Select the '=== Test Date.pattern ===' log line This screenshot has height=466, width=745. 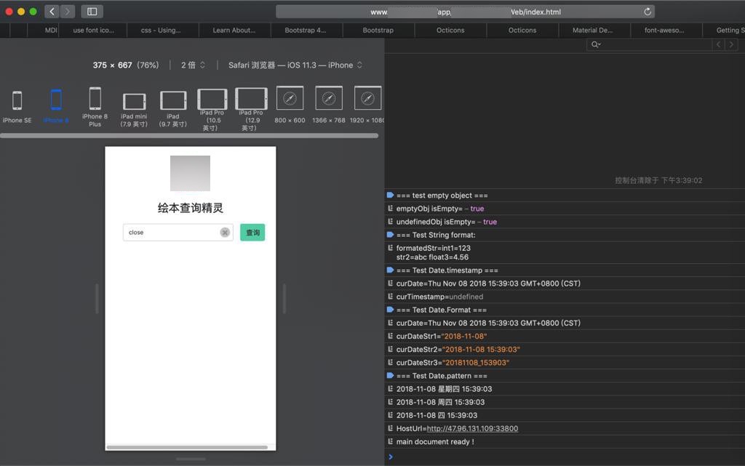tap(565, 377)
